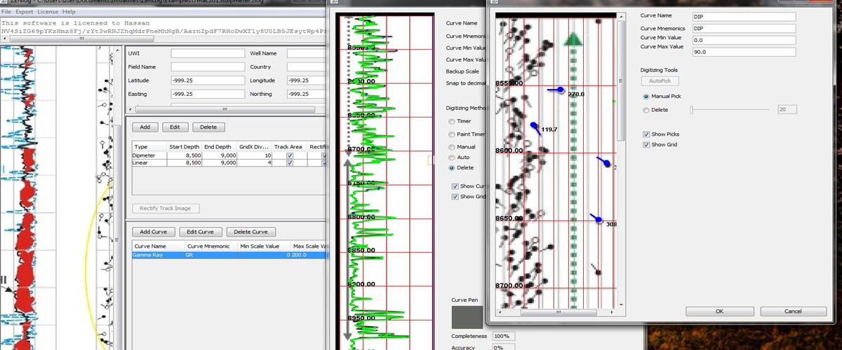
Task: Select the Manual Pick radio button
Action: [x=646, y=96]
